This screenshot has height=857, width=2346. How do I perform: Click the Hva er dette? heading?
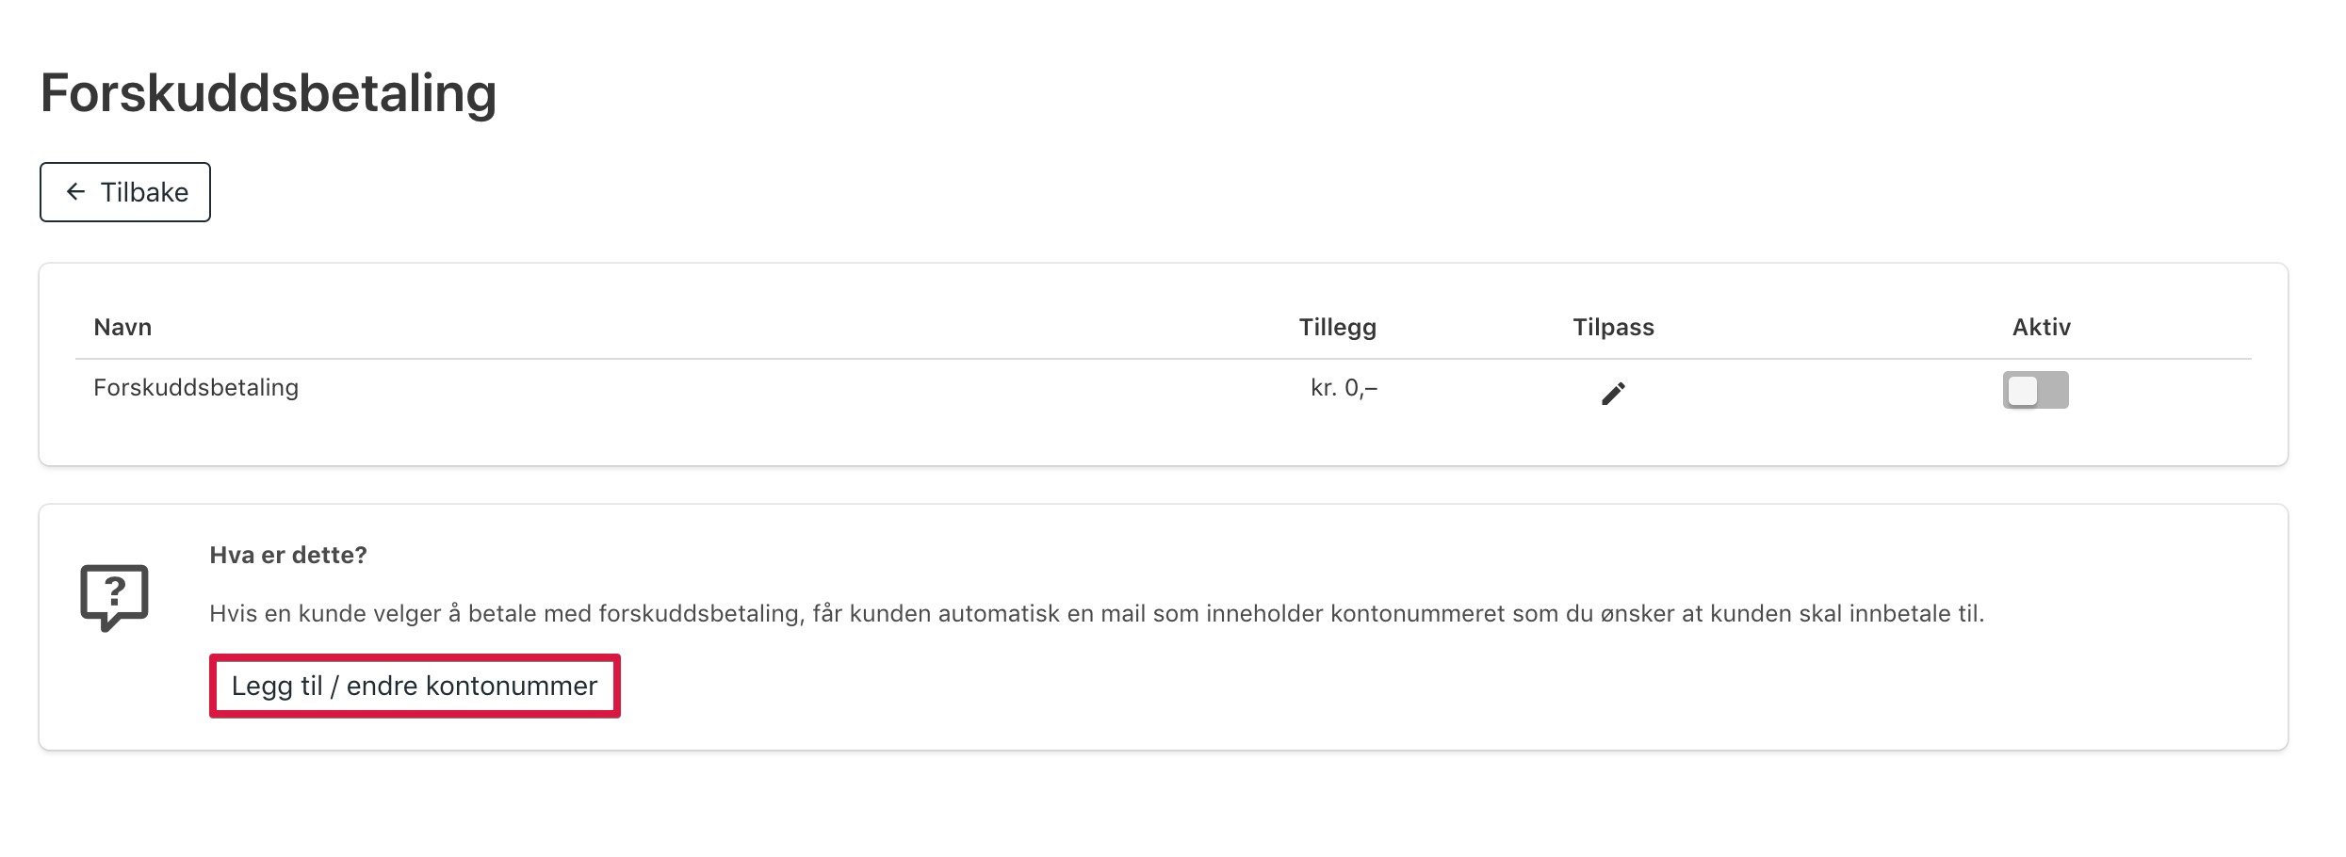pos(288,555)
